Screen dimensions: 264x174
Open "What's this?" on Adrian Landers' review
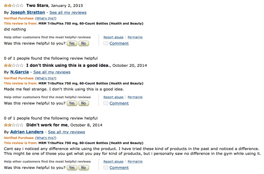(x=46, y=138)
